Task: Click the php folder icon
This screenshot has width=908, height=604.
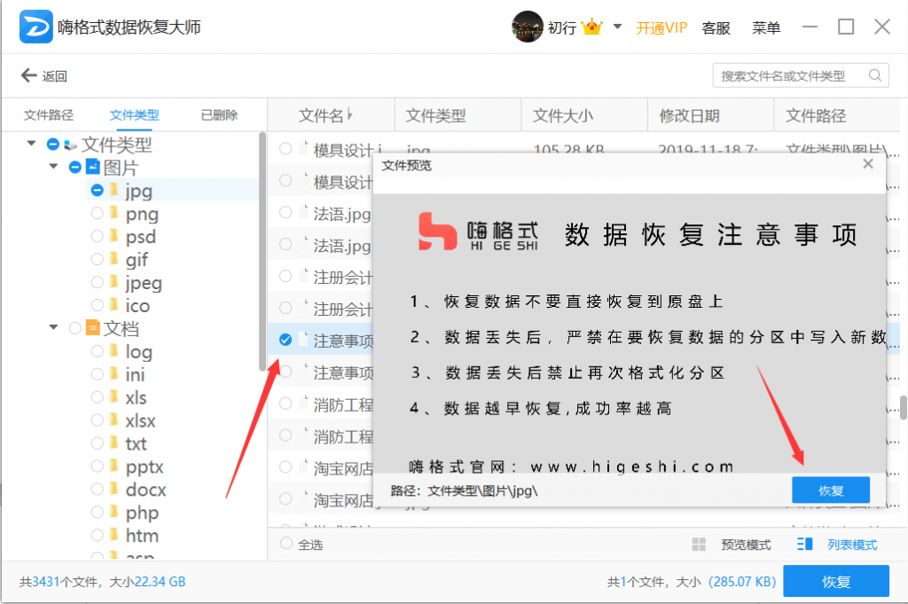Action: point(114,512)
